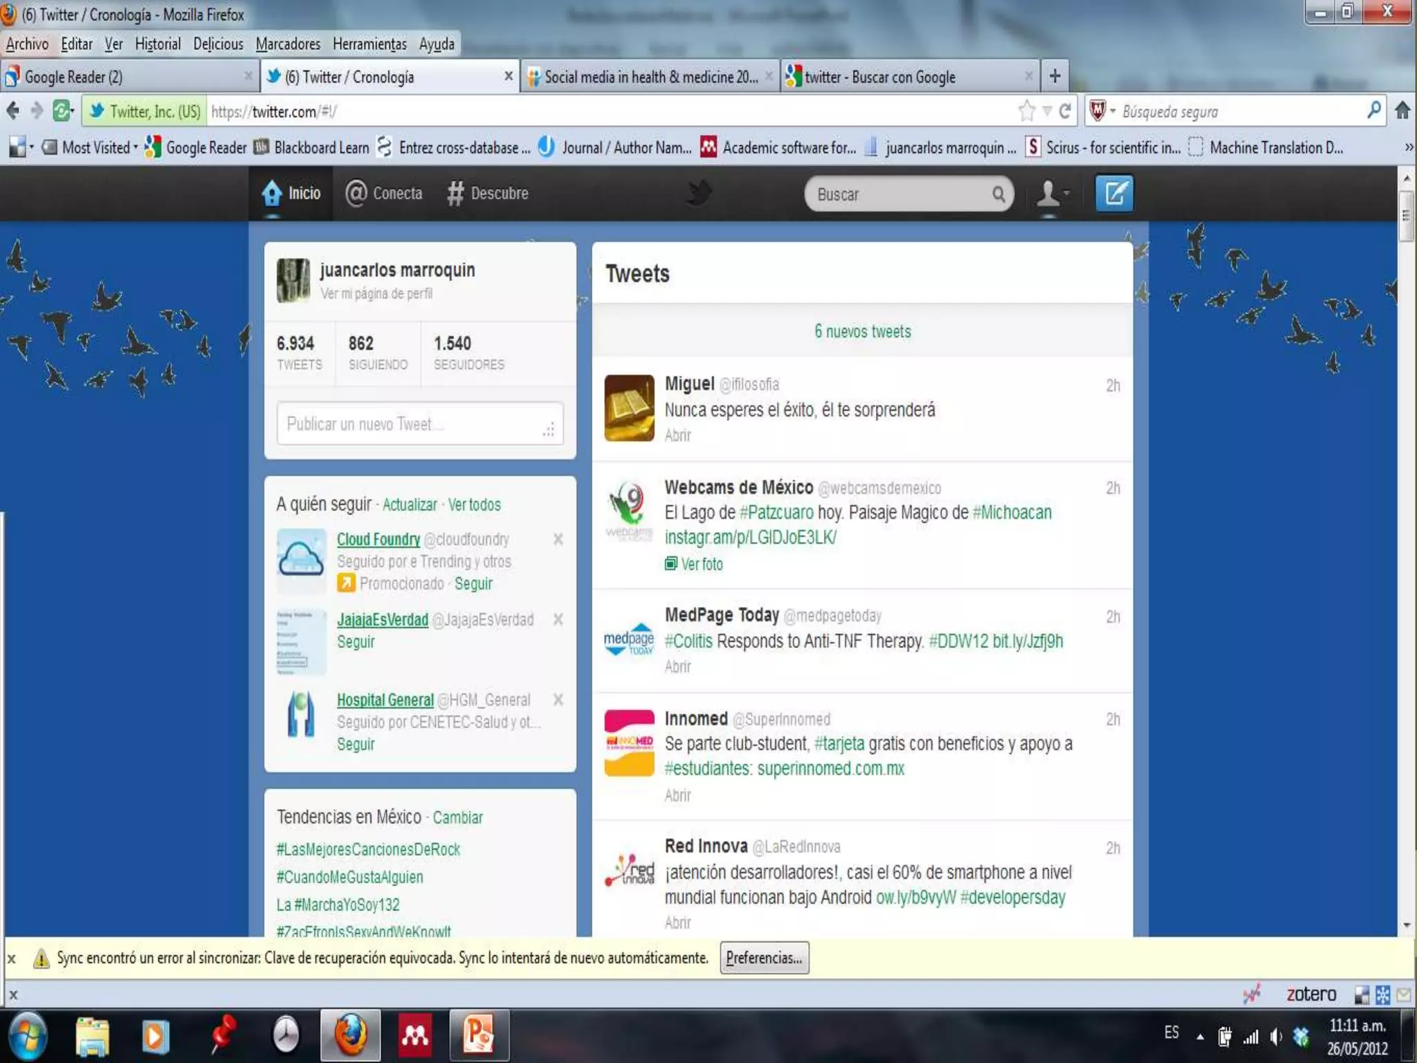Show hidden bookmarks toolbar overflow chevron
The height and width of the screenshot is (1063, 1417).
pos(1408,147)
